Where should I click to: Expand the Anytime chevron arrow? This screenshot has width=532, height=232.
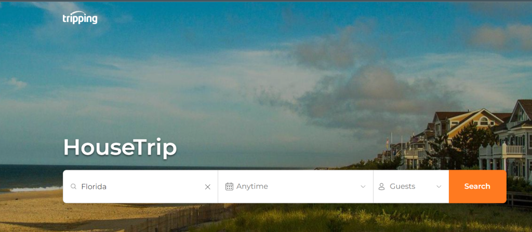[x=363, y=186]
